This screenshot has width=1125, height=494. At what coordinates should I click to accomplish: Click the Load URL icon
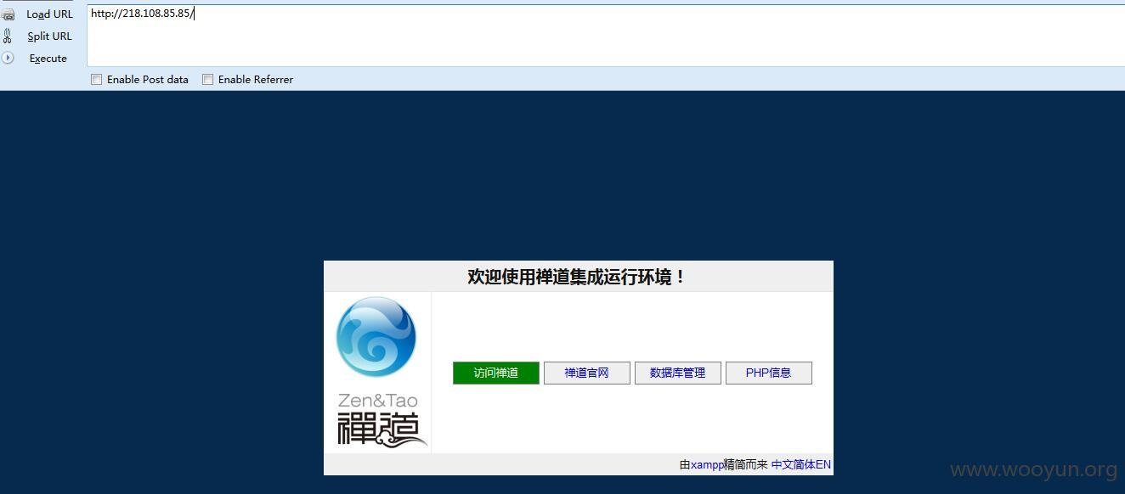(8, 14)
